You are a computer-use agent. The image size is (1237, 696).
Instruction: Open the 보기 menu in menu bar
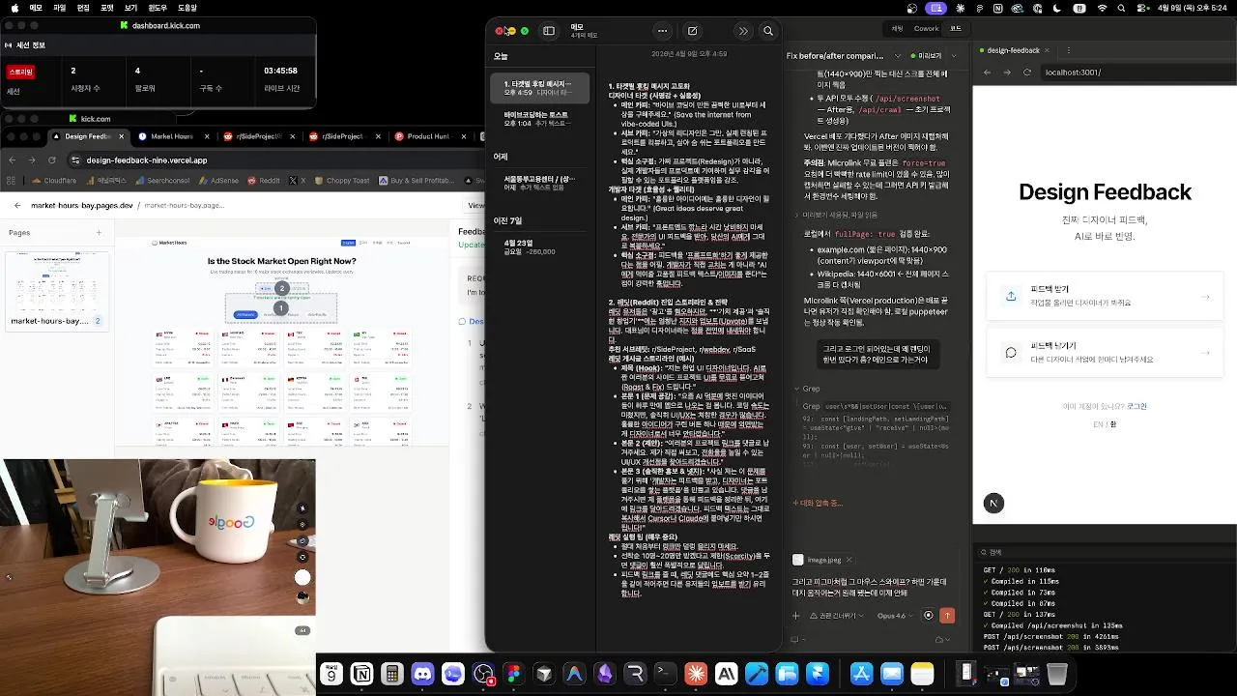(130, 8)
